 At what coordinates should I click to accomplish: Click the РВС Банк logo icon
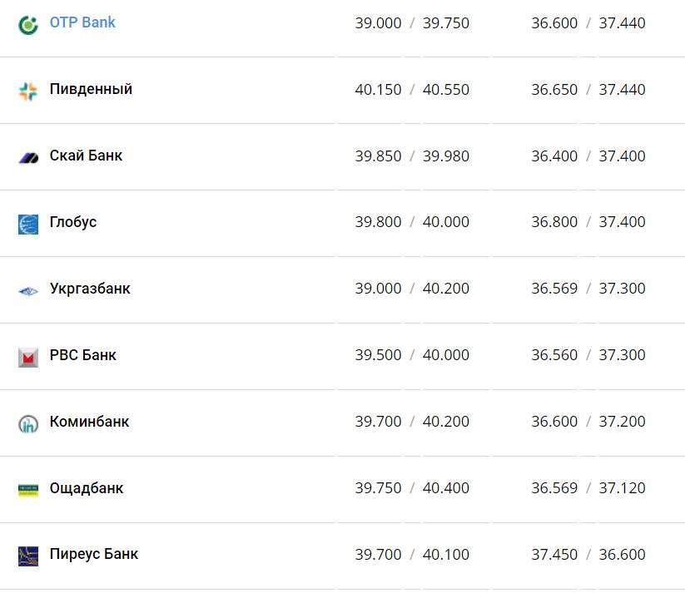coord(28,357)
